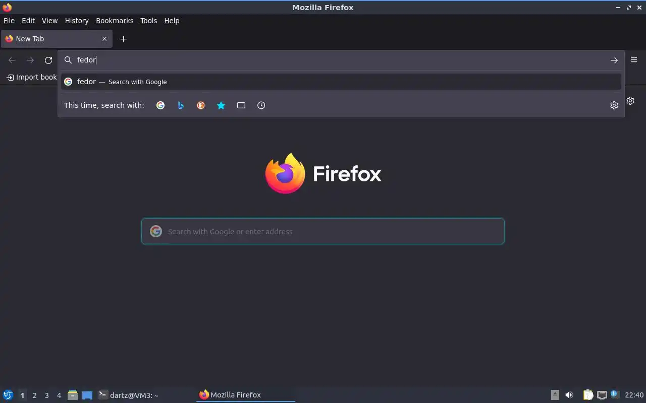The image size is (646, 403).
Task: Open search settings gear in urlbar dropdown
Action: coord(614,105)
